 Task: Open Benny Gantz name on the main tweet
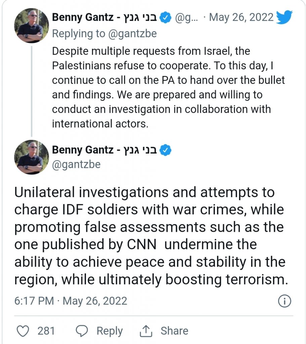pos(105,150)
